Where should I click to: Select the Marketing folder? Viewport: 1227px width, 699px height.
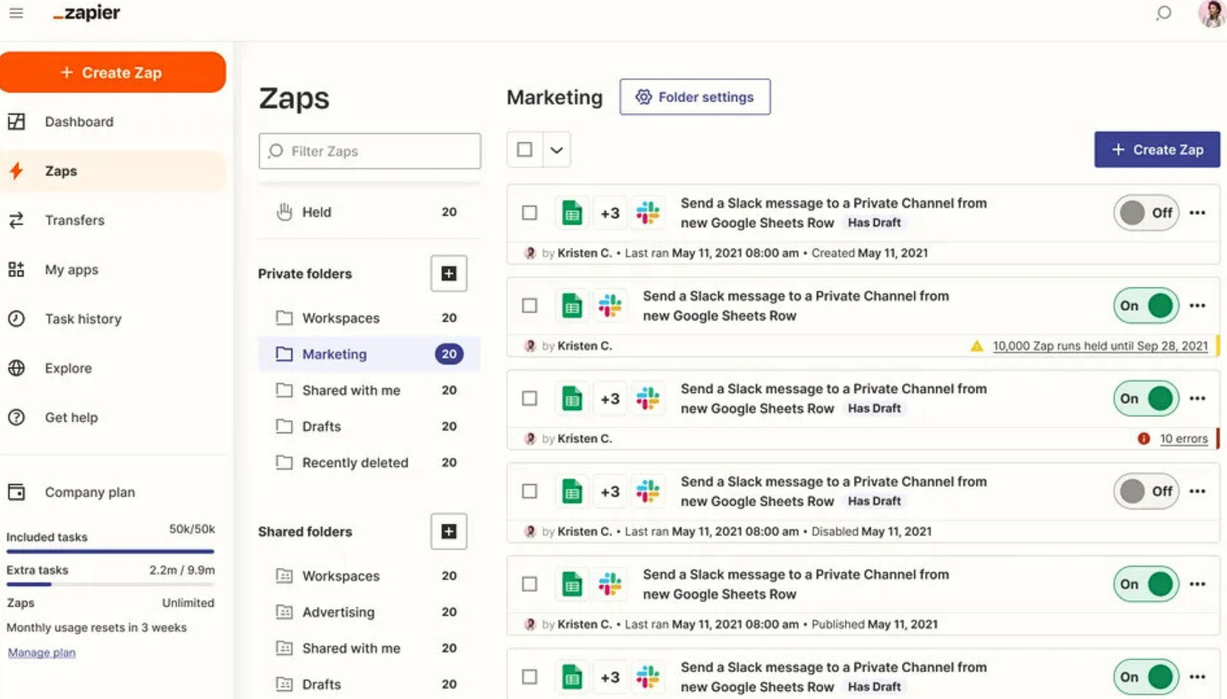[334, 354]
